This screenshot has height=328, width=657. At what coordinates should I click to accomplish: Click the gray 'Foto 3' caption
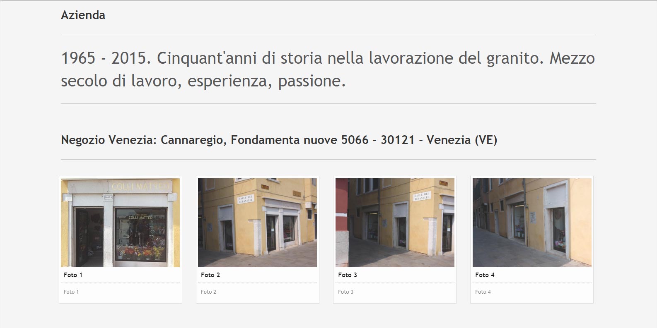345,292
